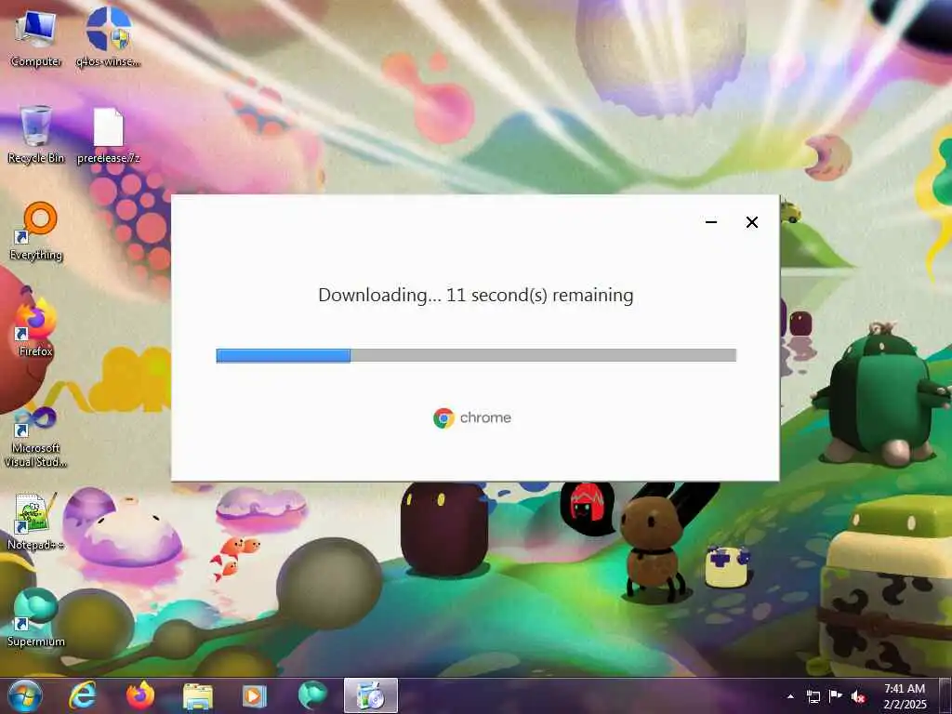The height and width of the screenshot is (714, 952).
Task: Open Supermium from the taskbar
Action: click(312, 695)
